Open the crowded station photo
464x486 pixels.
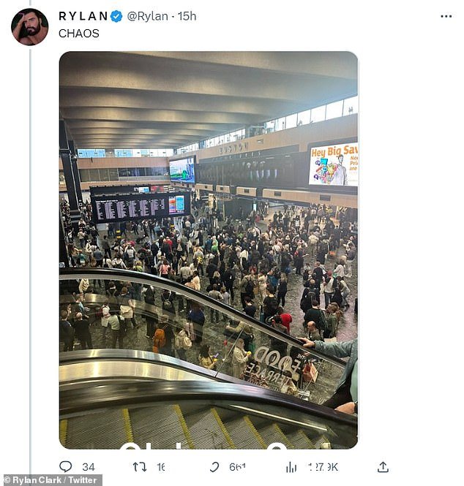point(209,250)
